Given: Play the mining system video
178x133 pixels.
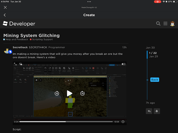Looking at the screenshot, I should click(69, 93).
